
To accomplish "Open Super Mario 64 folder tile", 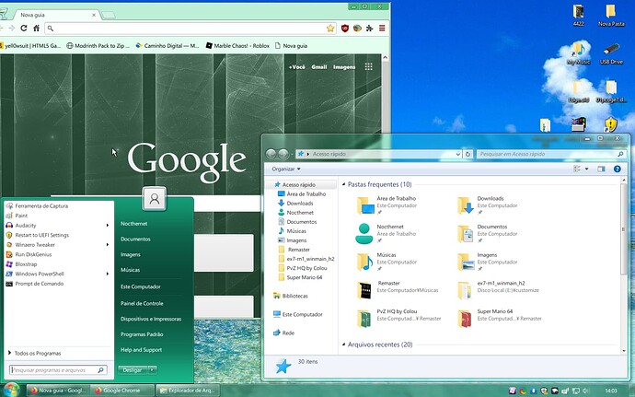I will (500, 319).
